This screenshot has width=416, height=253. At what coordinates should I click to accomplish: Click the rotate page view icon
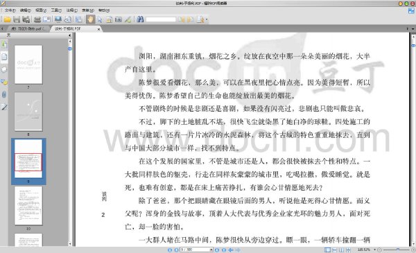click(68, 19)
